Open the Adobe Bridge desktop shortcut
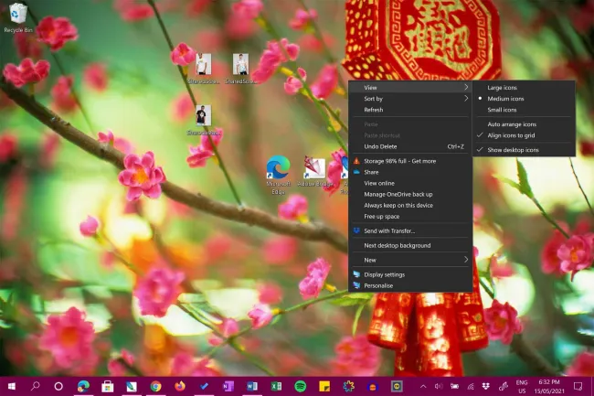Viewport: 594px width, 396px height. click(314, 169)
